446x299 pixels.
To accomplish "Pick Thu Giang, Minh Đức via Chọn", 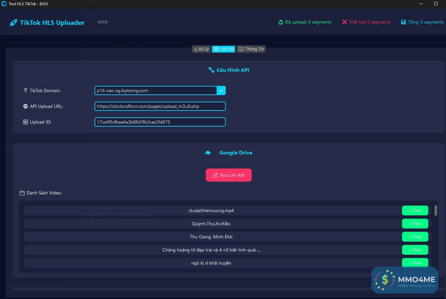I will [x=415, y=237].
